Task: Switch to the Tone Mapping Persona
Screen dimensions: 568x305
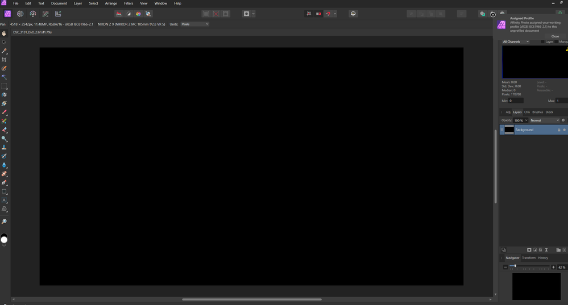Action: pos(45,14)
